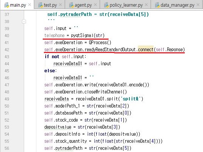The image size is (203, 152).
Task: Click the 'split&' string on line 49
Action: (130, 99)
